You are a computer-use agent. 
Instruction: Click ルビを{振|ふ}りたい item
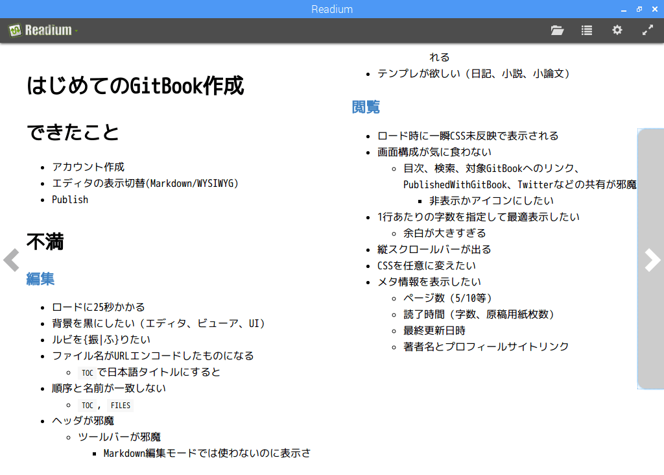101,339
